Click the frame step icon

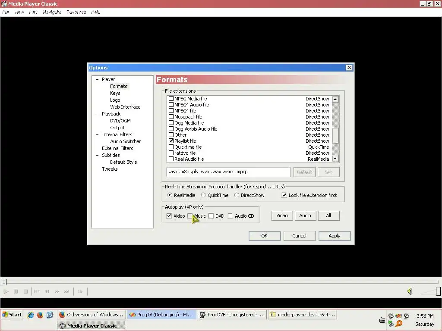point(80,292)
